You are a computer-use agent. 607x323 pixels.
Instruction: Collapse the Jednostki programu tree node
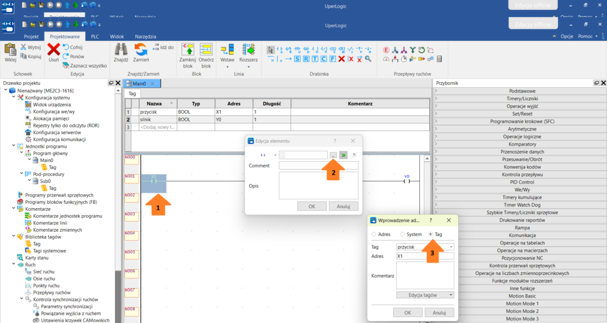coord(14,146)
